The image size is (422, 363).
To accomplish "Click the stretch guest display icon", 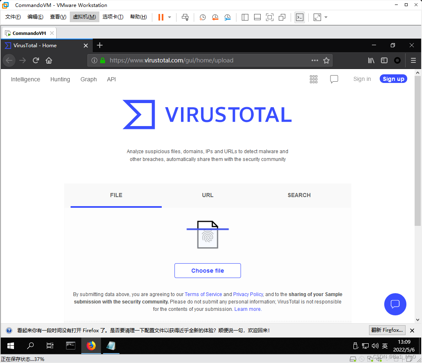I will coord(317,17).
